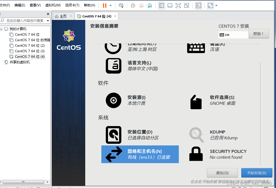The image size is (276, 188).
Task: Click the sidebar horizontal scrollbar thumb
Action: pyautogui.click(x=23, y=182)
